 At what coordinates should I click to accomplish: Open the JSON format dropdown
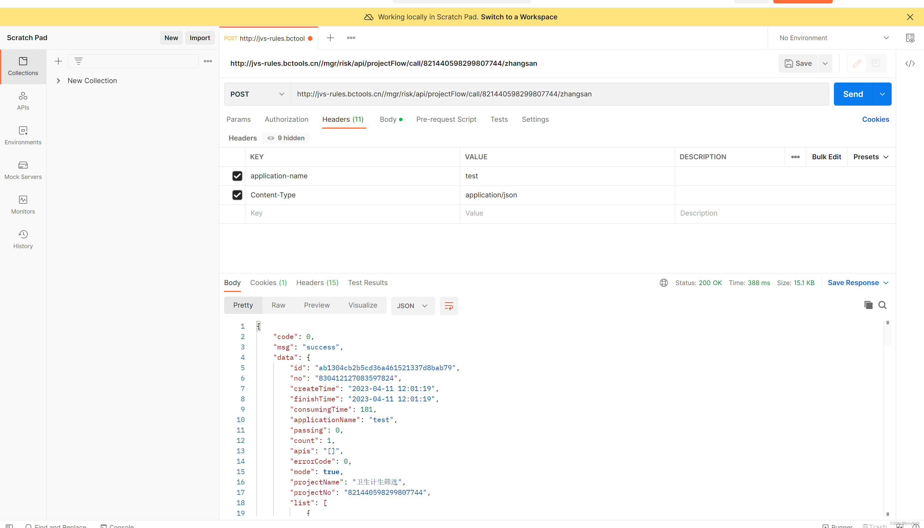[412, 306]
